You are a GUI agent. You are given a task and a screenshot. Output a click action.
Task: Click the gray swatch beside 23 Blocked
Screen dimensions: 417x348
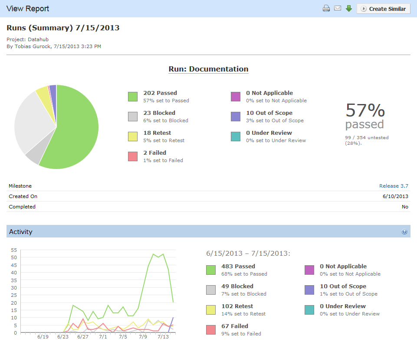133,117
